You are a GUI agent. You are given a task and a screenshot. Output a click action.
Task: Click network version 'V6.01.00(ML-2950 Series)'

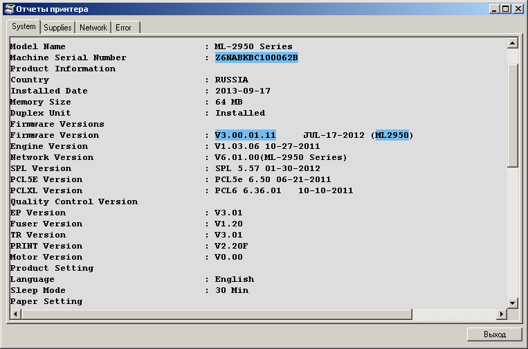[281, 157]
